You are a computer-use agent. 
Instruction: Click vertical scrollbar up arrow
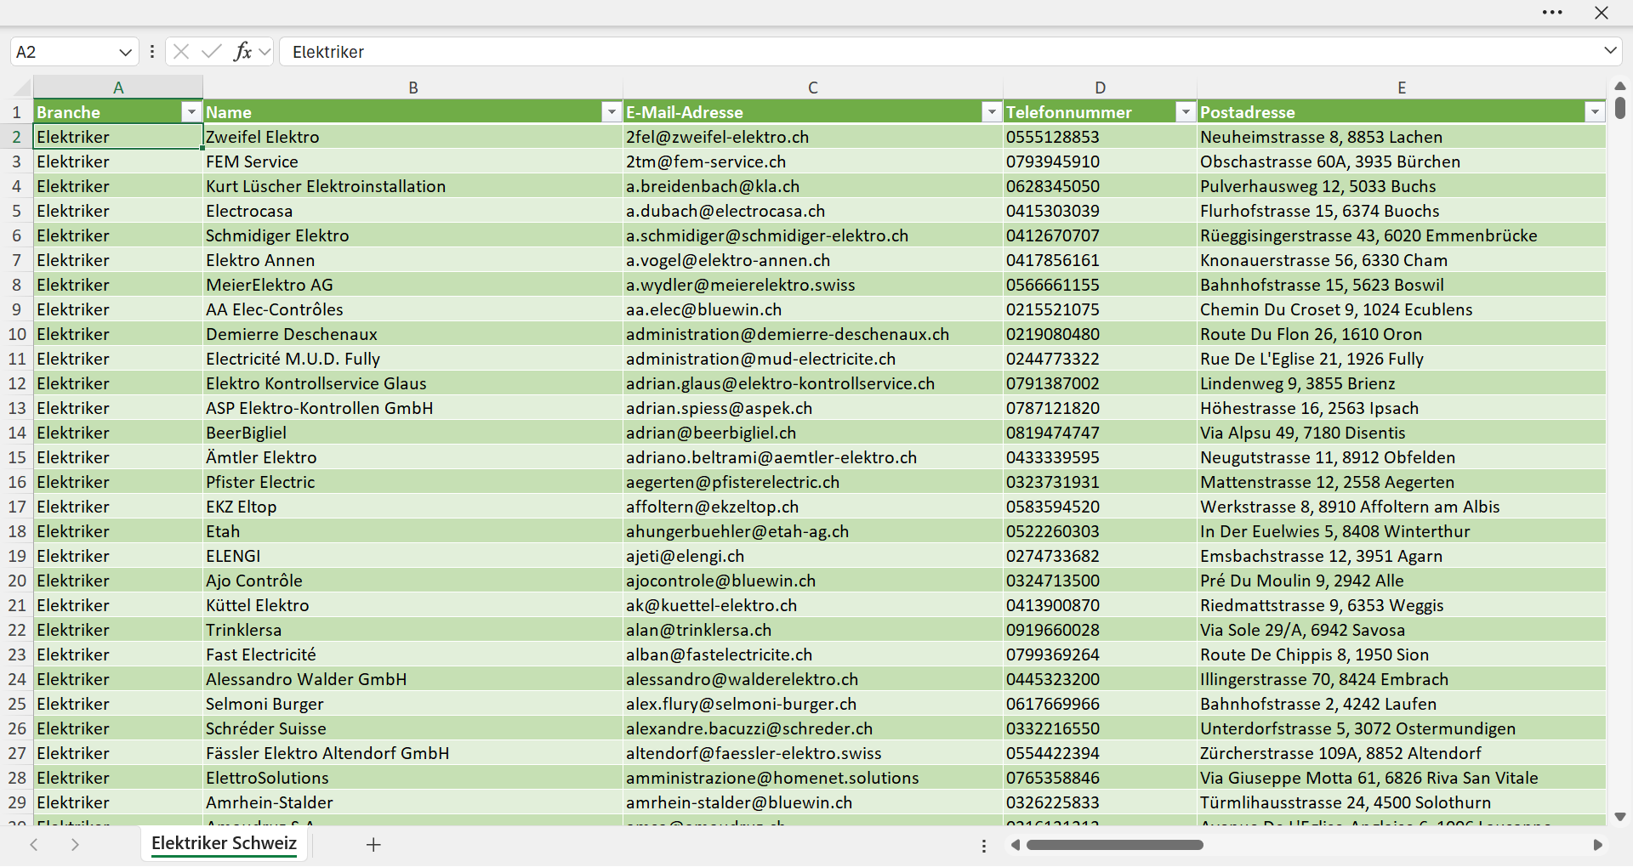(x=1620, y=86)
